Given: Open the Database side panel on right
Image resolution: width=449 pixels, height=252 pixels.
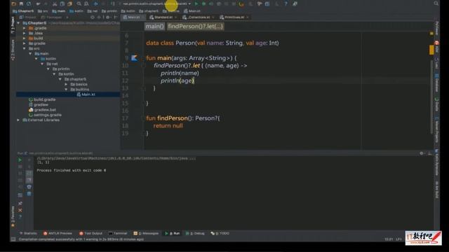Looking at the screenshot, I should (x=436, y=83).
